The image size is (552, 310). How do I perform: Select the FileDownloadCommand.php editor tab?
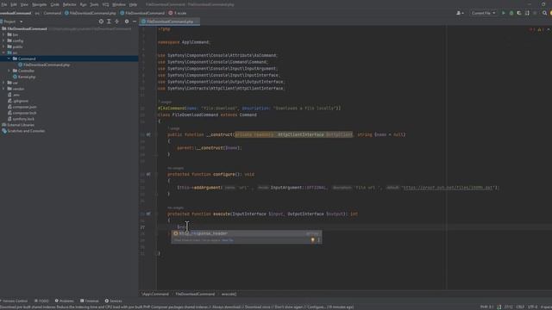point(170,22)
